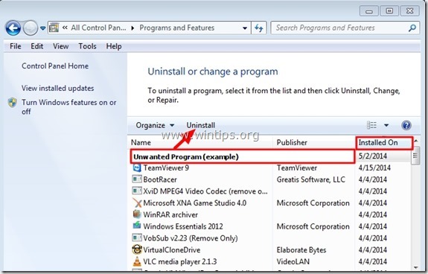The height and width of the screenshot is (274, 428).
Task: Select the WinRAR archiver entry
Action: 170,214
